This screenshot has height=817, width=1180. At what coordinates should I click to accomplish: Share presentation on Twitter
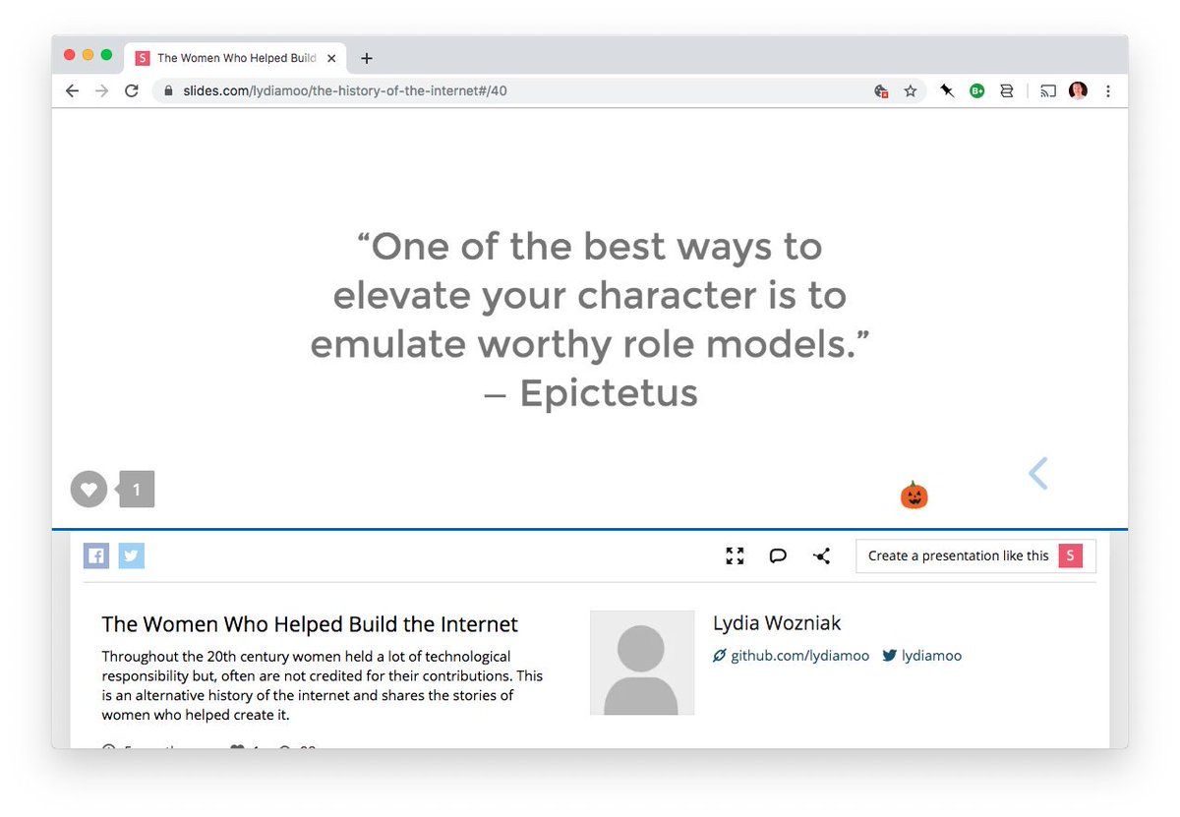click(x=132, y=555)
